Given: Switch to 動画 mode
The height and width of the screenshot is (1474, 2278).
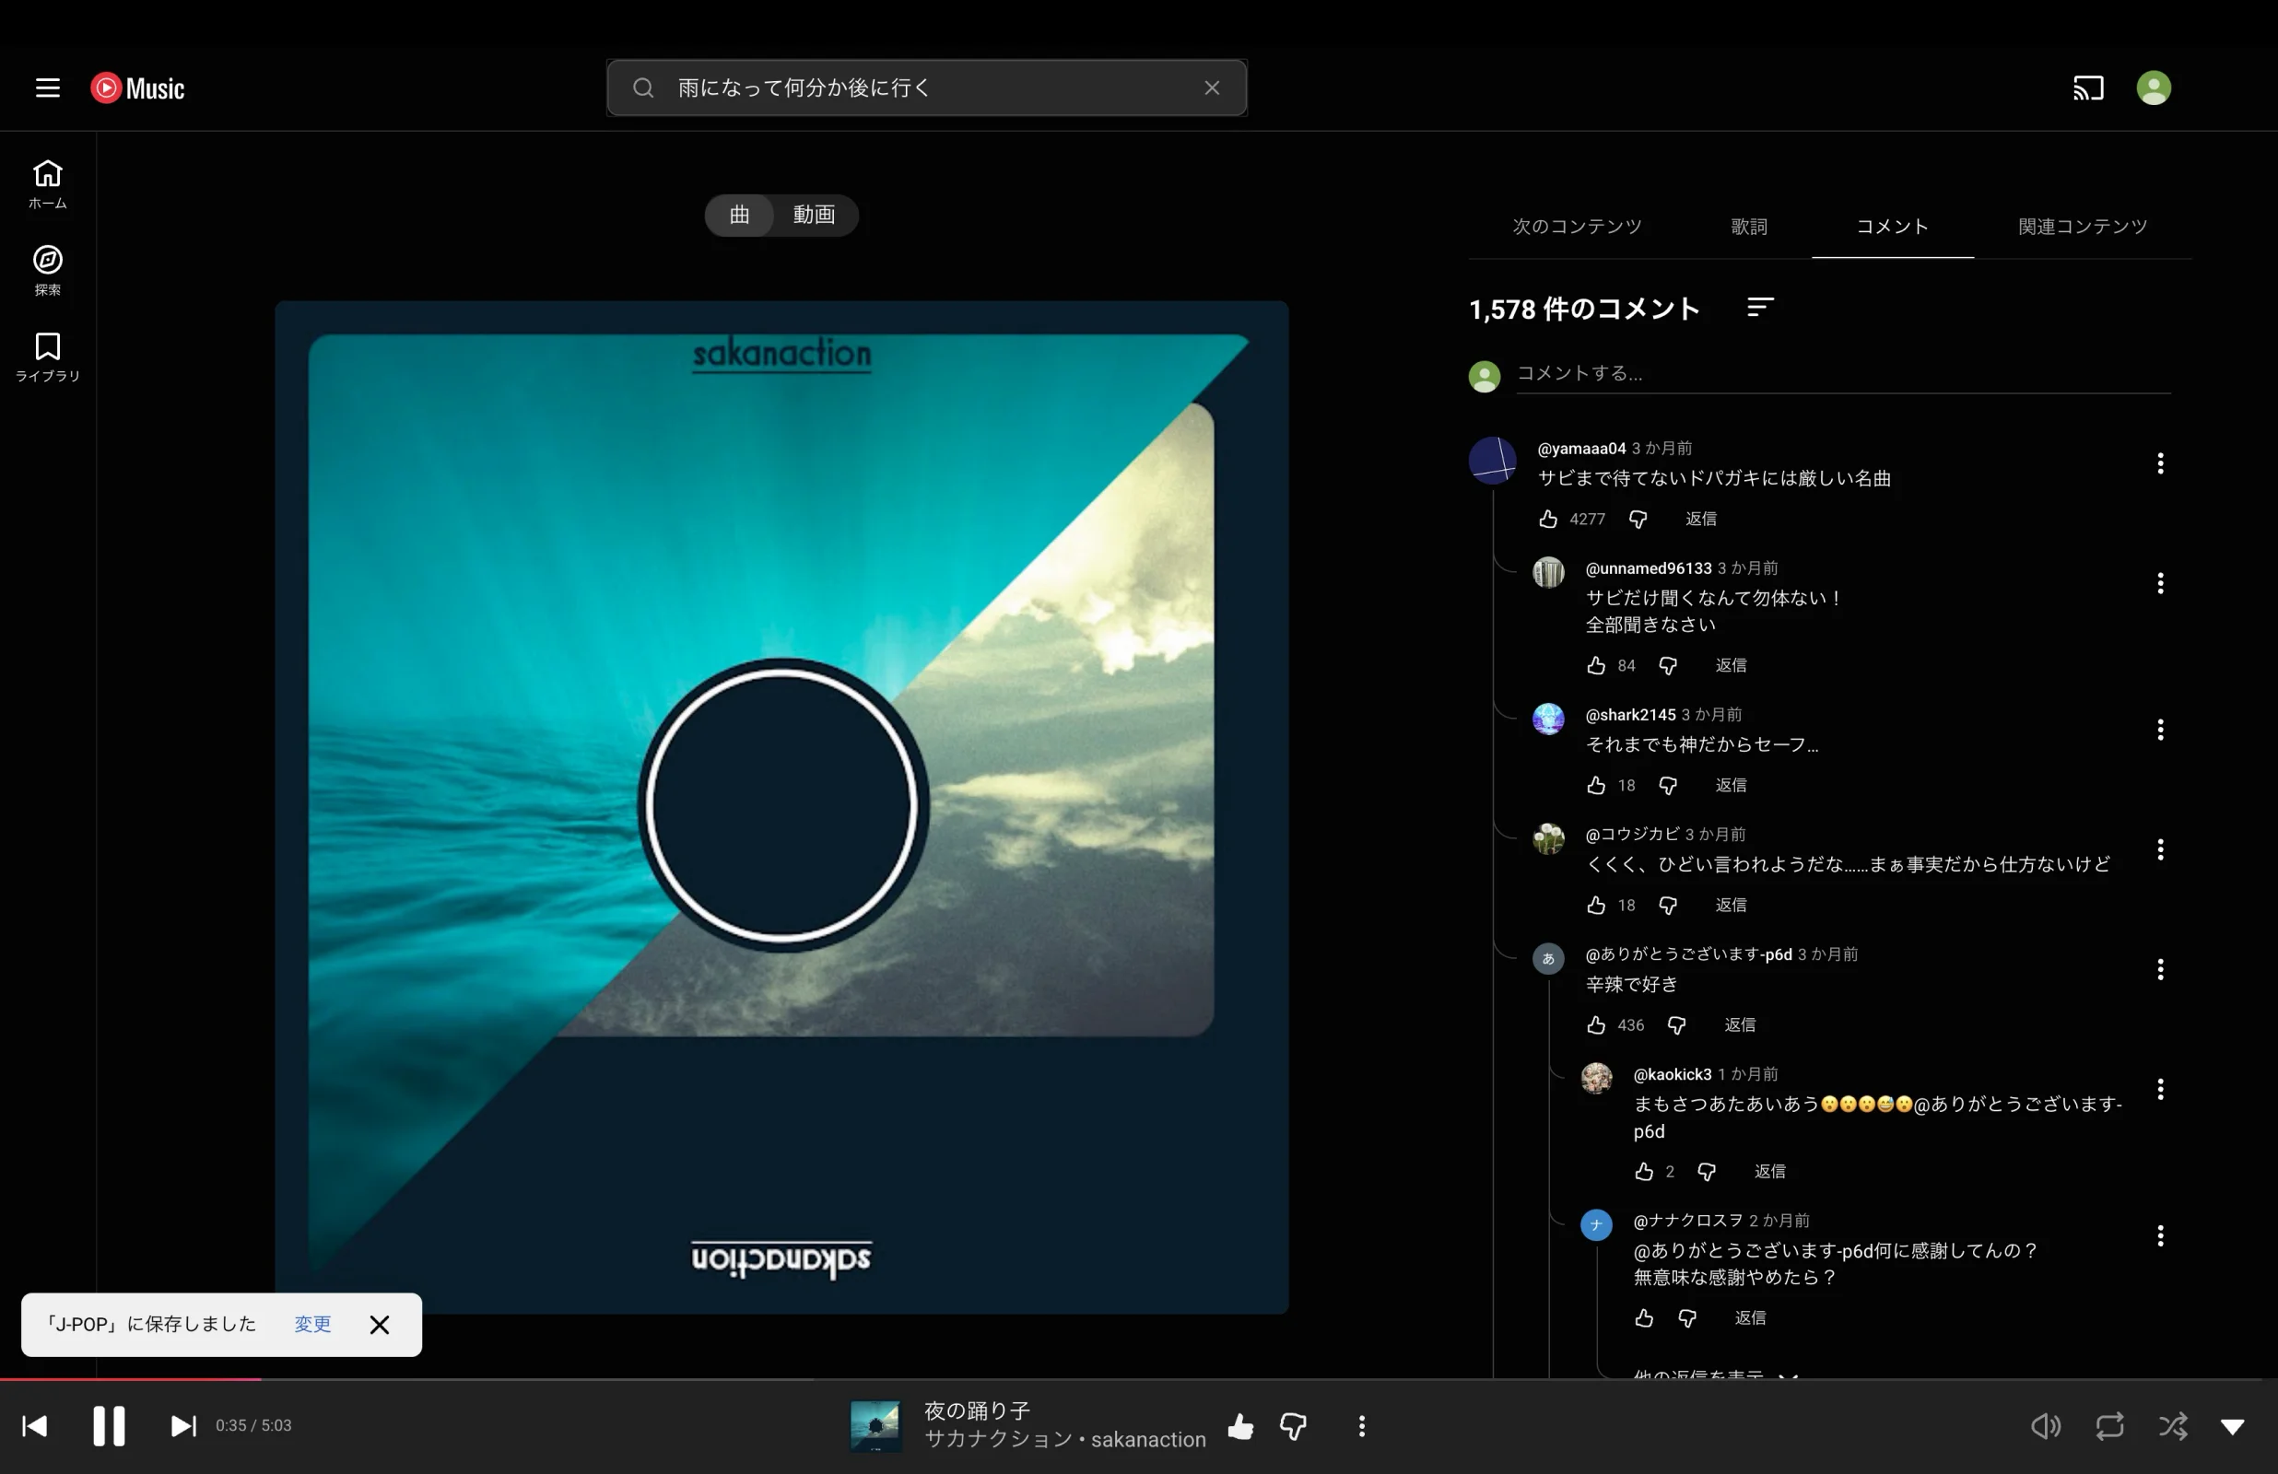Looking at the screenshot, I should coord(815,215).
